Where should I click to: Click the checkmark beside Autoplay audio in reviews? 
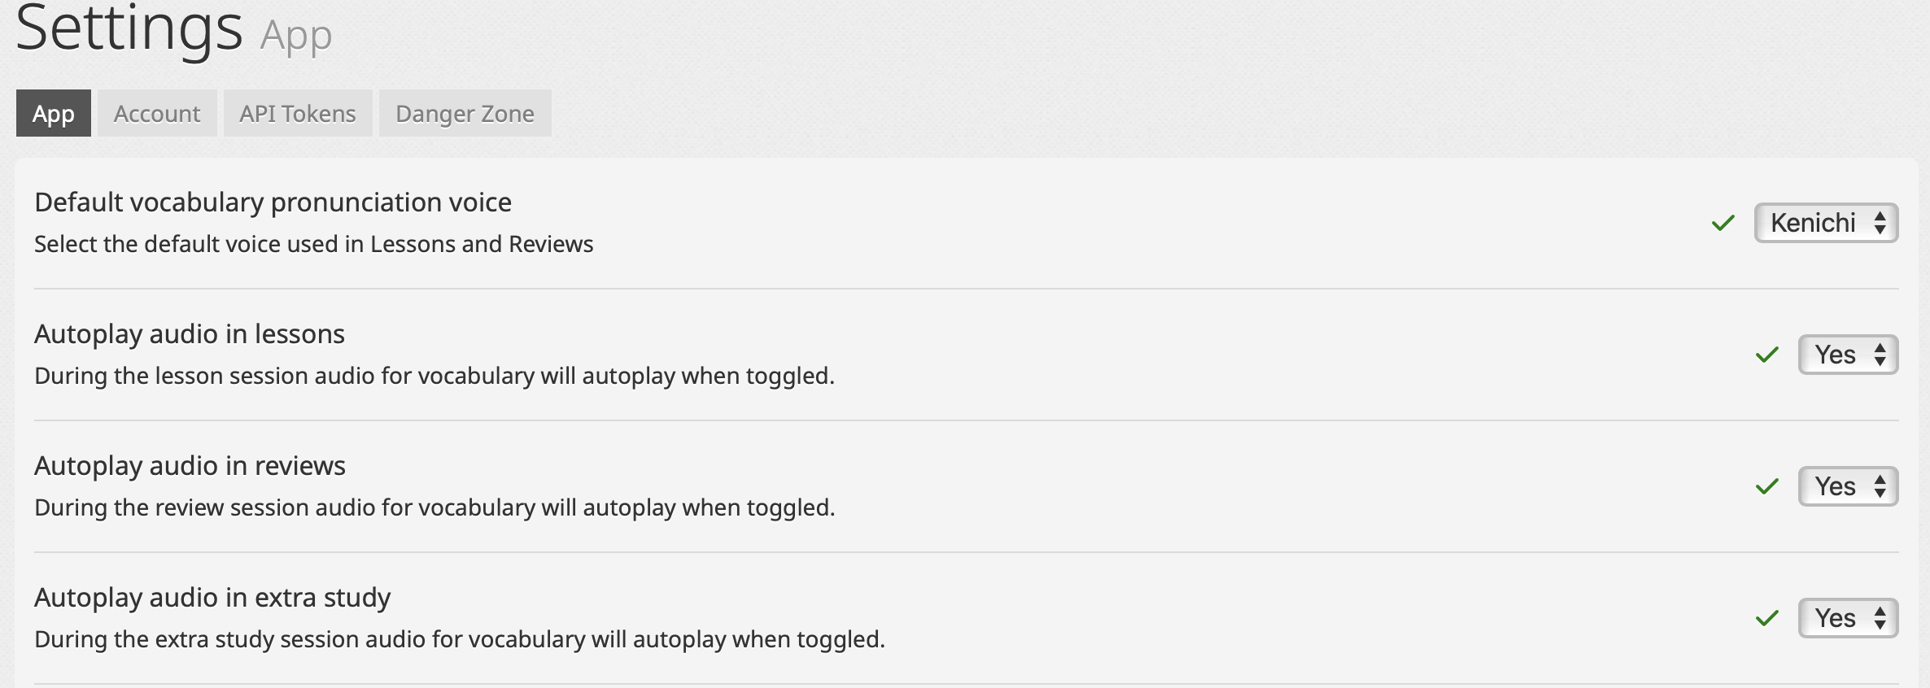coord(1767,486)
